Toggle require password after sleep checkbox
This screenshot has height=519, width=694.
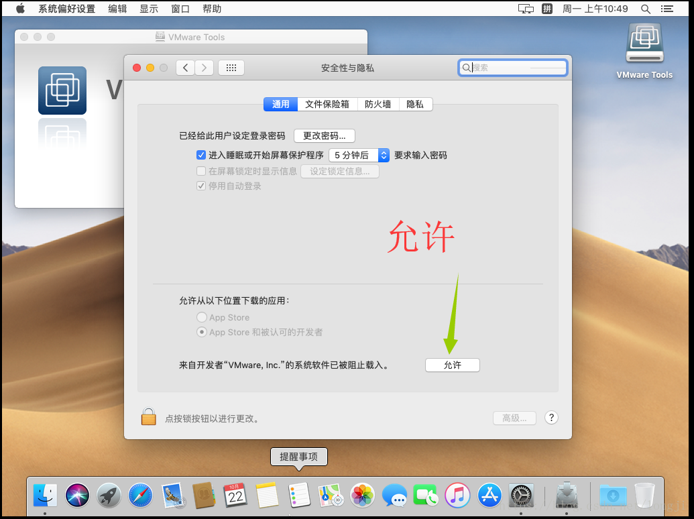(201, 155)
